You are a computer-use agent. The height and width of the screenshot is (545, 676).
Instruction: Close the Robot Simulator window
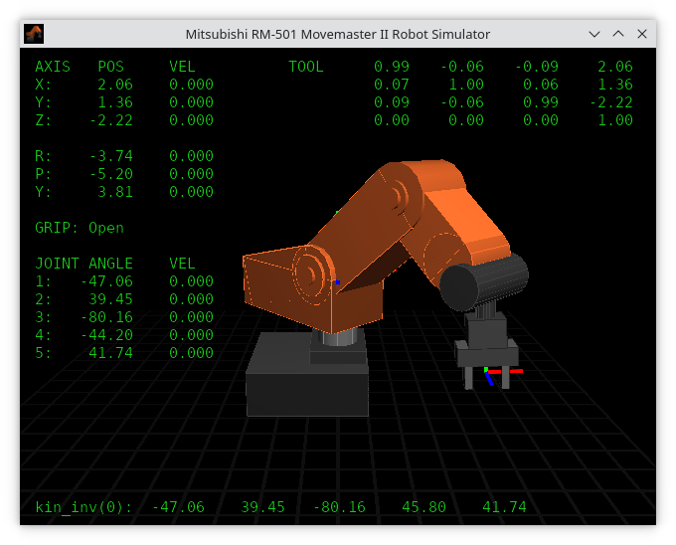click(x=642, y=34)
